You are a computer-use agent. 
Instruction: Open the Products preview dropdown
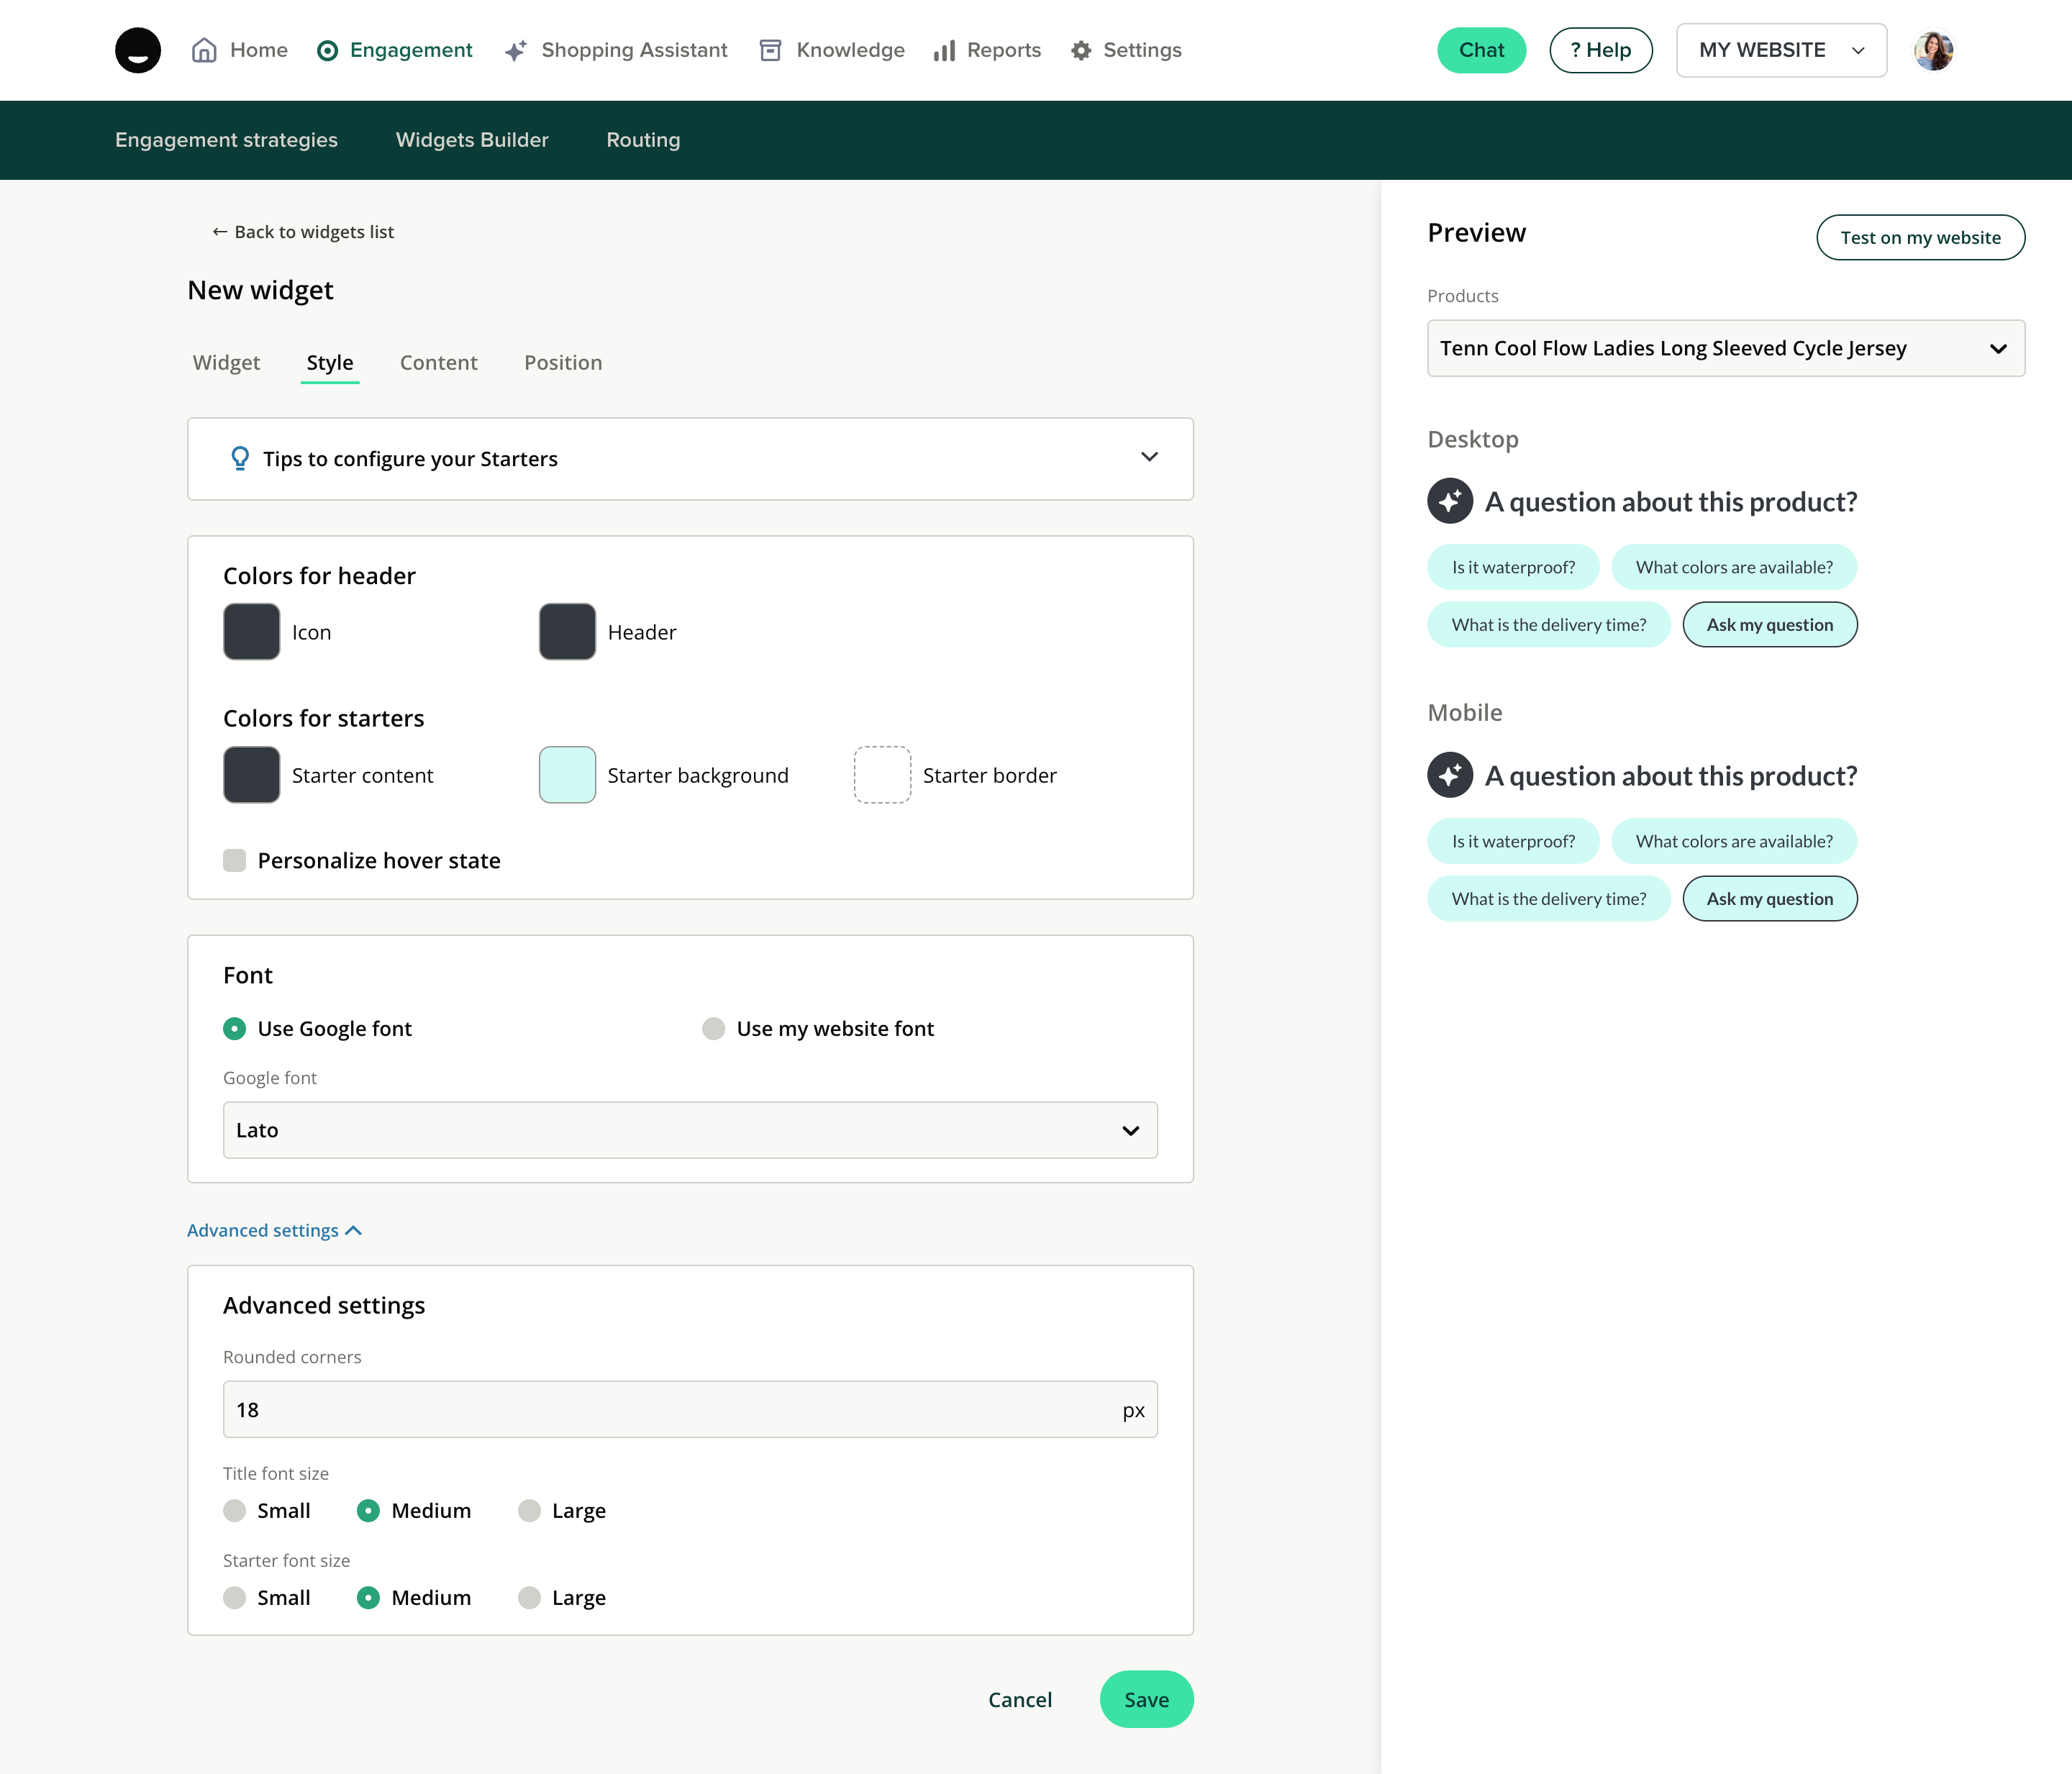click(1725, 348)
